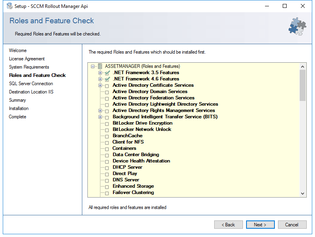
Task: Click the Next button
Action: click(260, 224)
